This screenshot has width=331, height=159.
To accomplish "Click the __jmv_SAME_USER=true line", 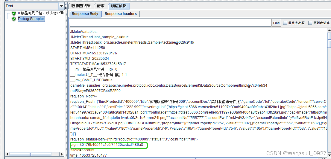I will click(x=91, y=80).
